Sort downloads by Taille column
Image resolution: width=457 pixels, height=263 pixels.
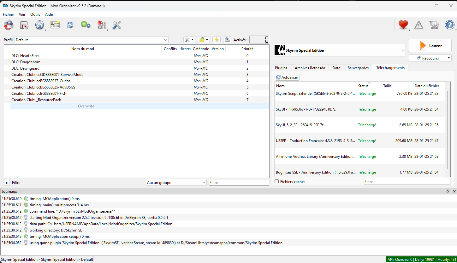coord(397,86)
